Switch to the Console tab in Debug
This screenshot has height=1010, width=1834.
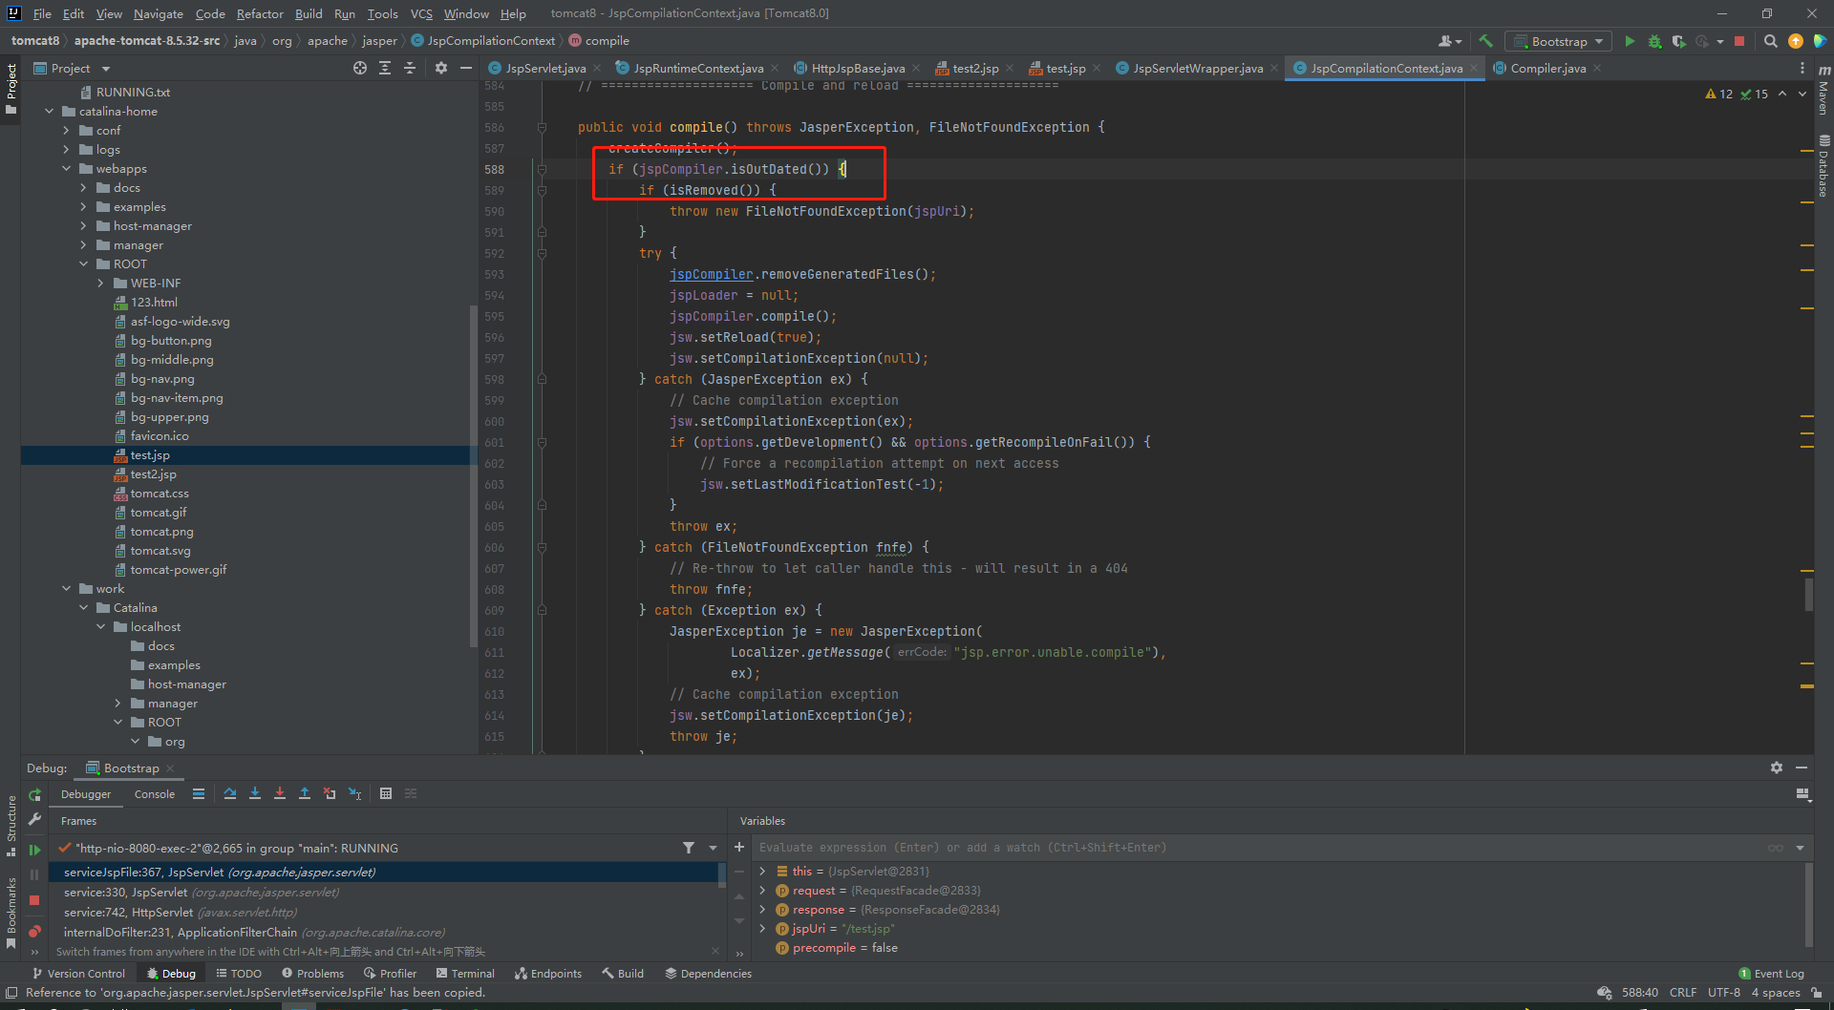point(155,794)
